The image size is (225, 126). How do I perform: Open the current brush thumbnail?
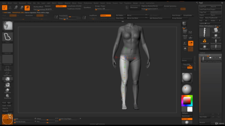point(8,26)
